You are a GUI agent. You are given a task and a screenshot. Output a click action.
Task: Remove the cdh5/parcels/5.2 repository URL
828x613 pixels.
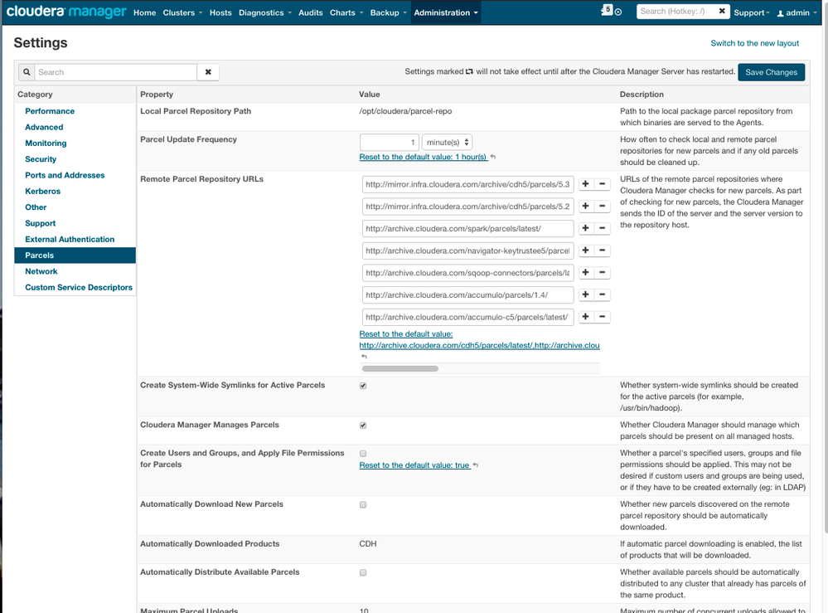click(602, 206)
